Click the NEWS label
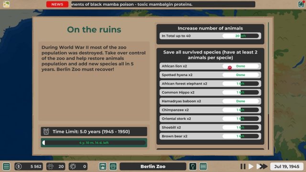306x172 pixels. coord(57,4)
